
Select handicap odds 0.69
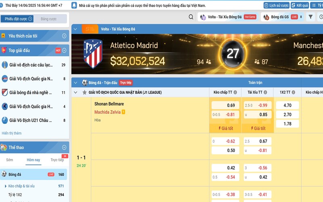pos(225,105)
